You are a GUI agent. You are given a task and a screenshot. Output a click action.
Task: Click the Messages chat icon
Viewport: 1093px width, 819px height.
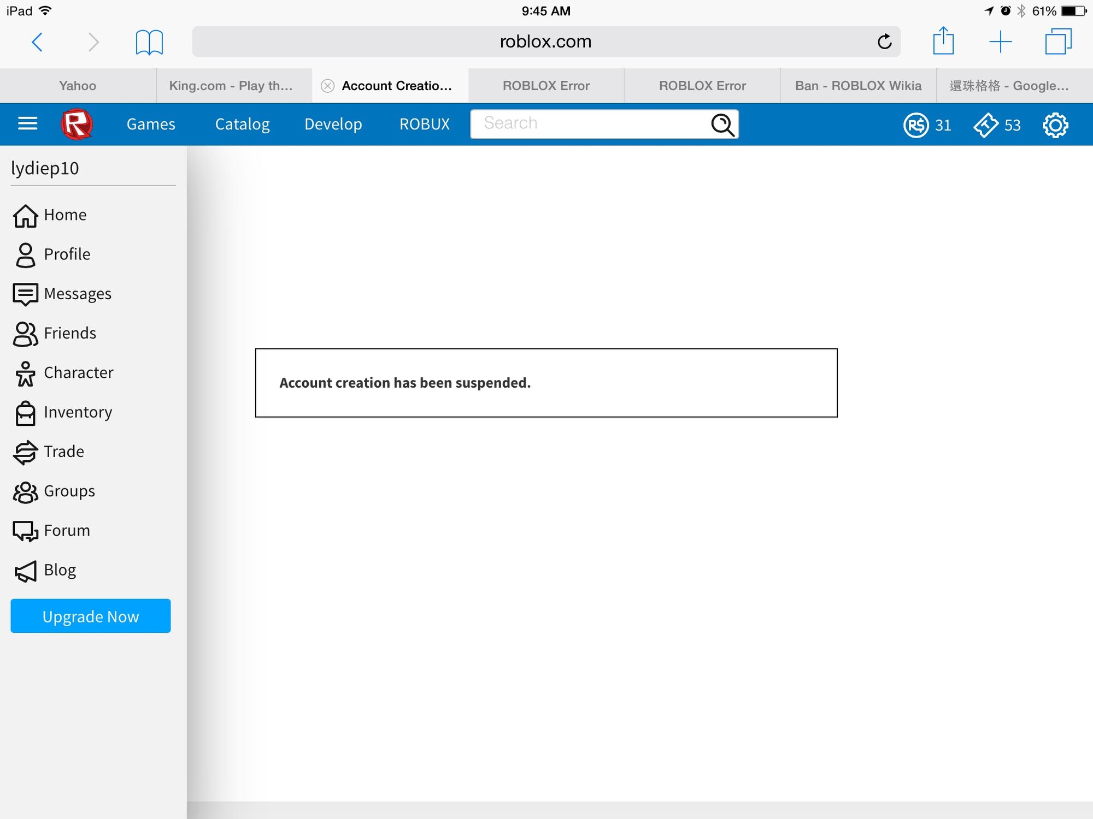click(25, 294)
